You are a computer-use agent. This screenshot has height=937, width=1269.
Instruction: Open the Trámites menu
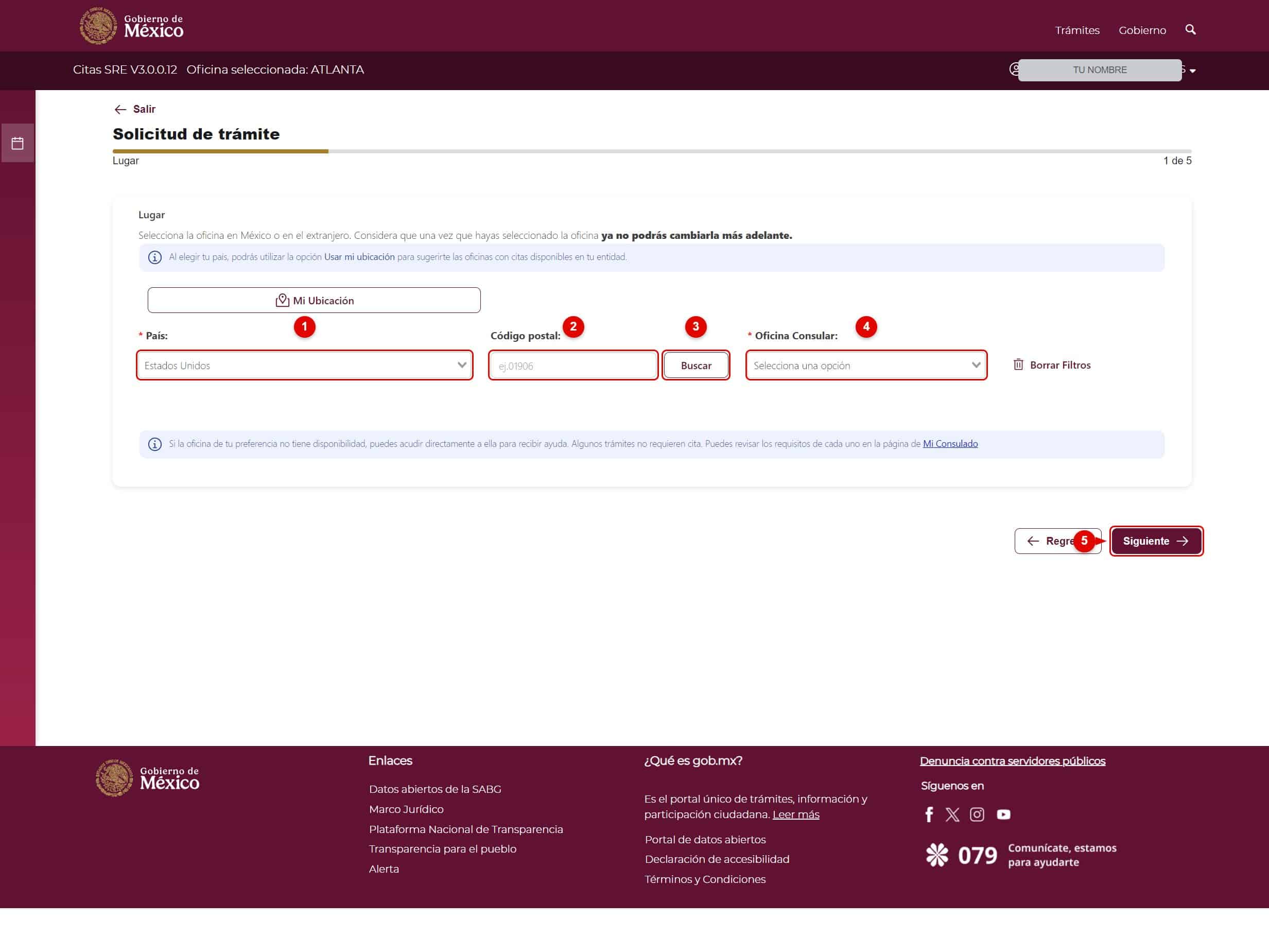point(1077,30)
